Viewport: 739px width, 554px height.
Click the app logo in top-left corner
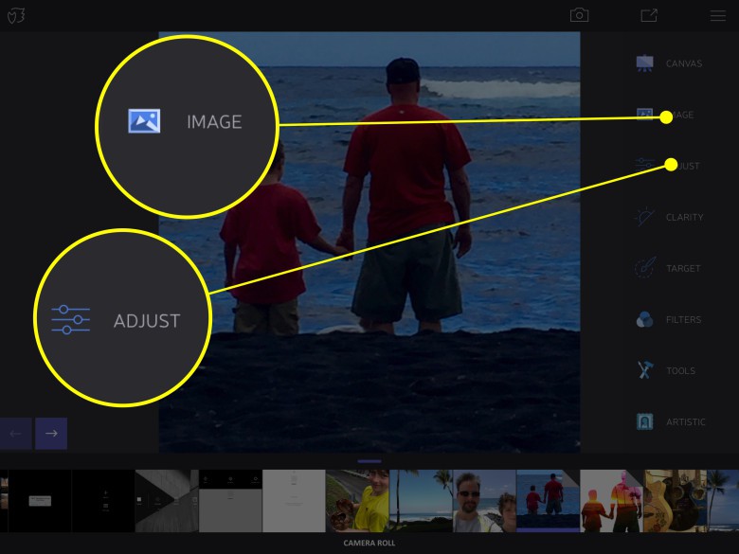click(x=16, y=16)
